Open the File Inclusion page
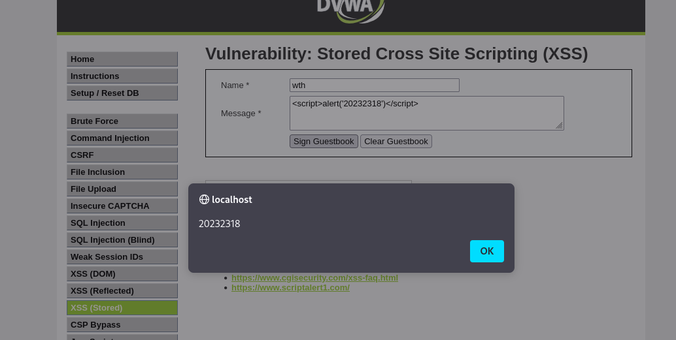This screenshot has width=676, height=340. tap(122, 172)
